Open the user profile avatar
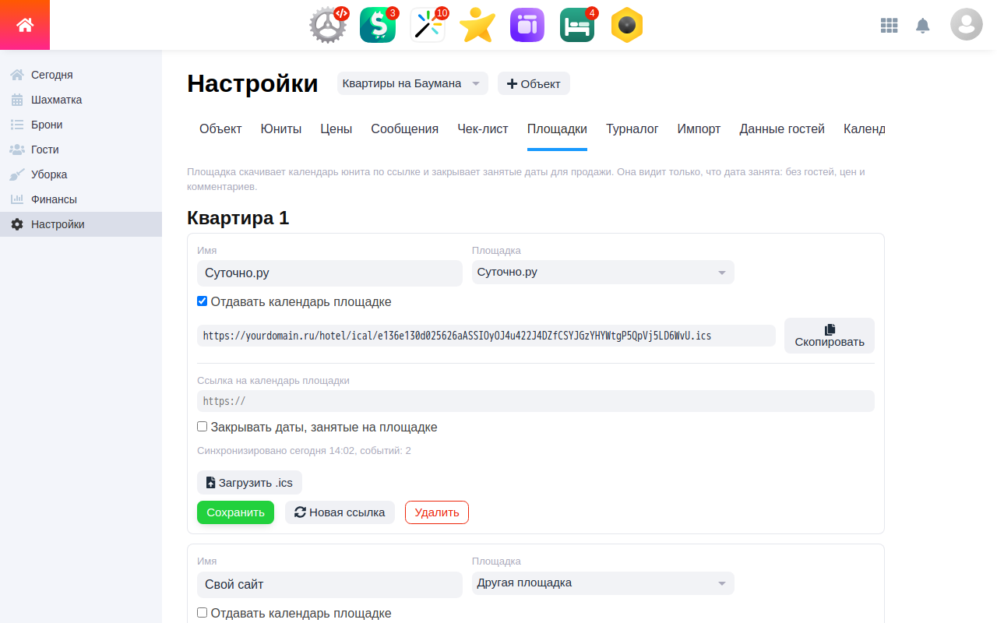This screenshot has height=623, width=997. [967, 25]
